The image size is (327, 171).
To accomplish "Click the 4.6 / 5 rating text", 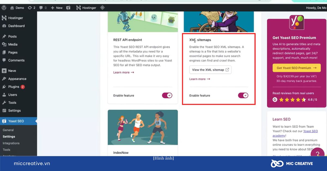I will tap(313, 100).
